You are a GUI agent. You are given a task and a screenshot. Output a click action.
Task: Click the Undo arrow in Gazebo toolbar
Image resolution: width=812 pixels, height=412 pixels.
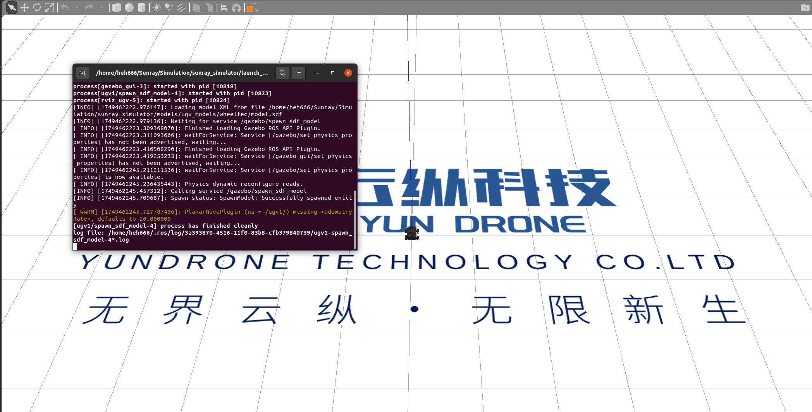coord(65,7)
